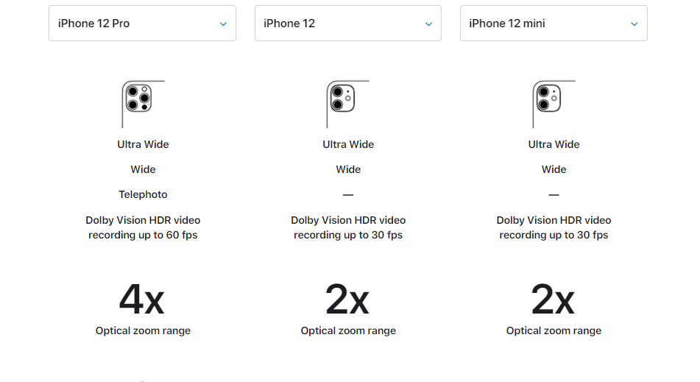This screenshot has width=700, height=382.
Task: Click iPhone 12 mini's Dolby Vision 30 fps text
Action: [554, 227]
